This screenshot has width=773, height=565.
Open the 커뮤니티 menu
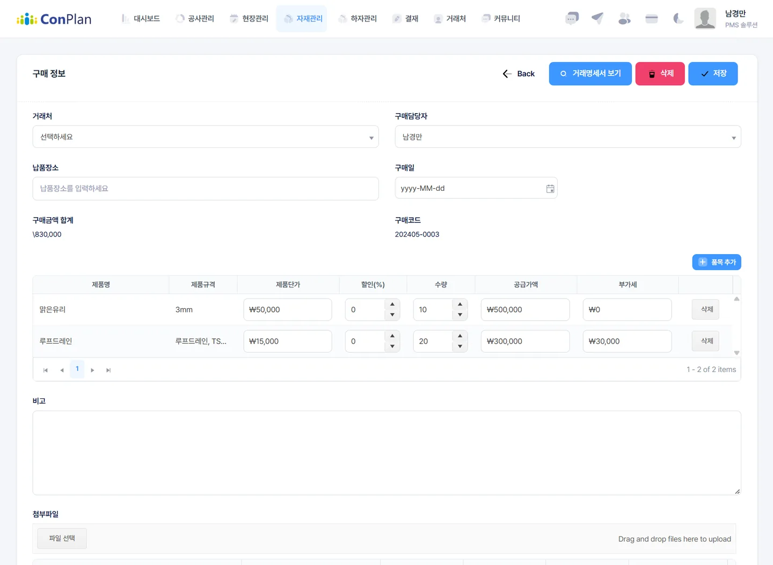pos(501,19)
